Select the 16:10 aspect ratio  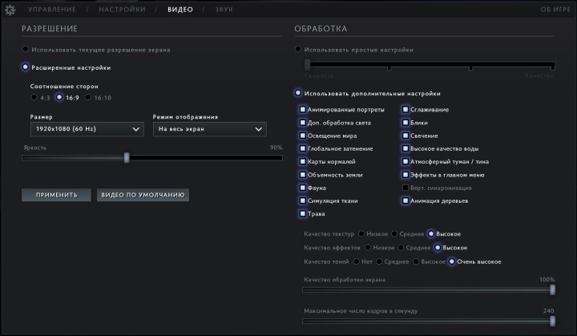(89, 97)
